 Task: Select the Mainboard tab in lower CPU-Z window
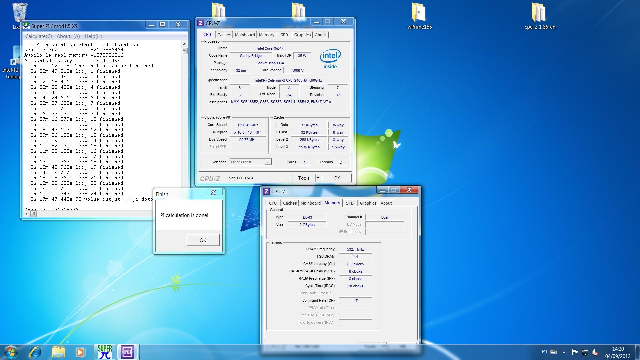[x=310, y=203]
